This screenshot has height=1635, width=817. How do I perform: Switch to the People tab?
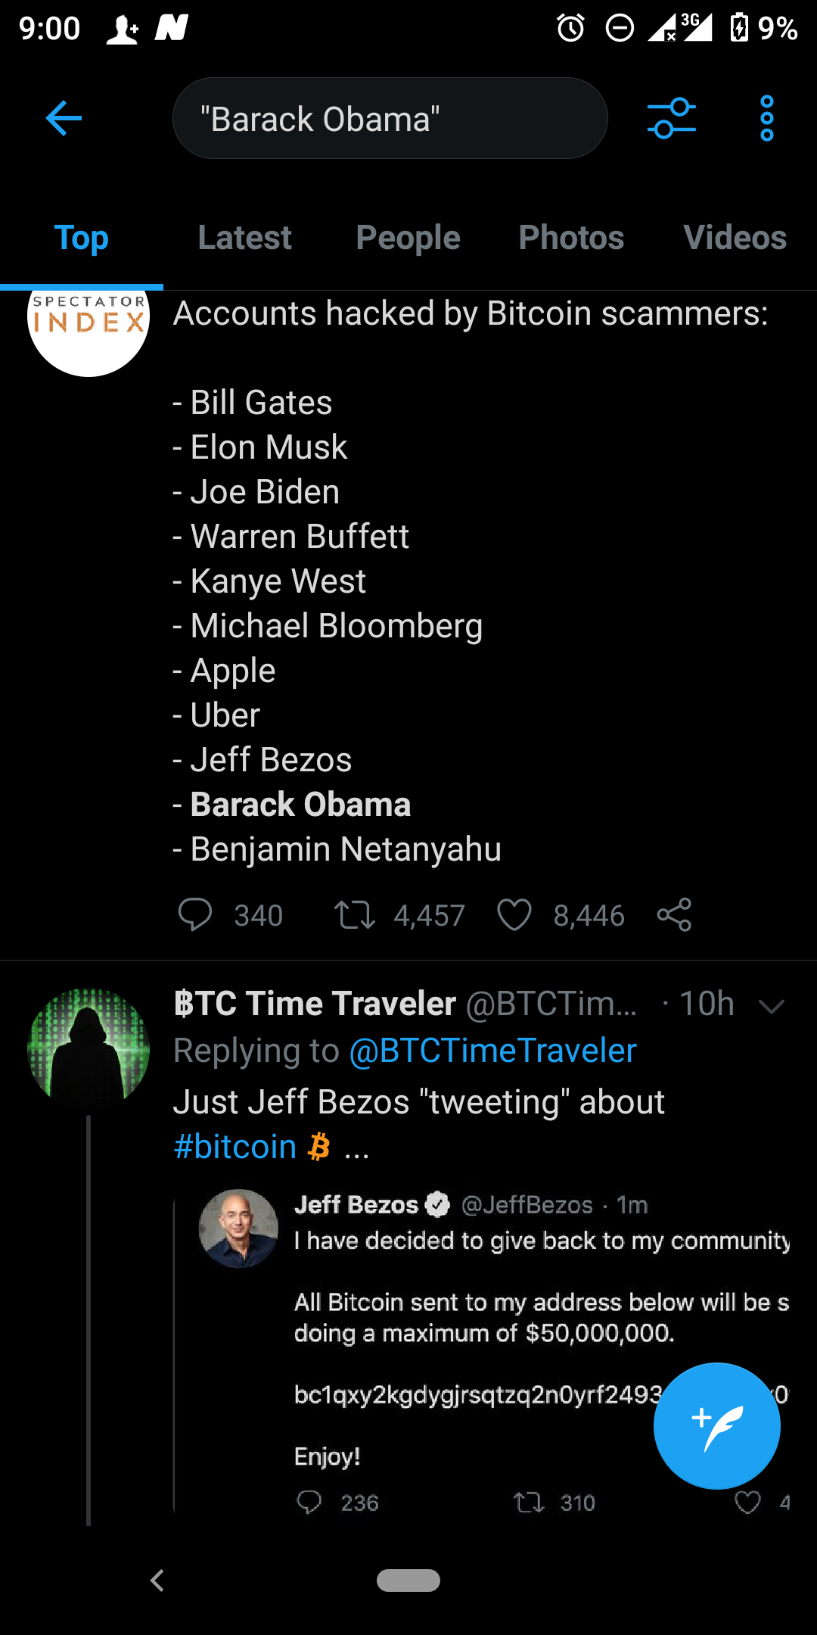click(408, 238)
